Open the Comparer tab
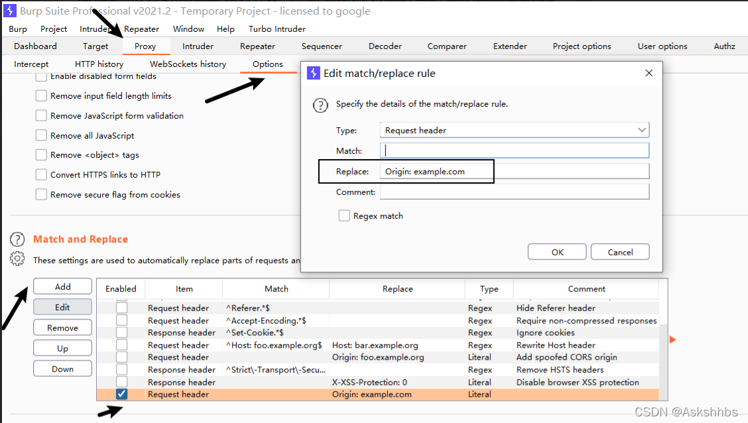Viewport: 748px width, 423px height. (447, 46)
